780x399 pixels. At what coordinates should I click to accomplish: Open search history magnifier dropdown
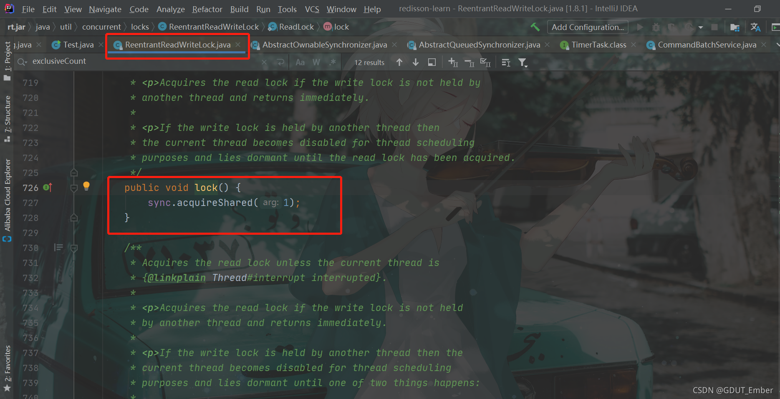[22, 62]
